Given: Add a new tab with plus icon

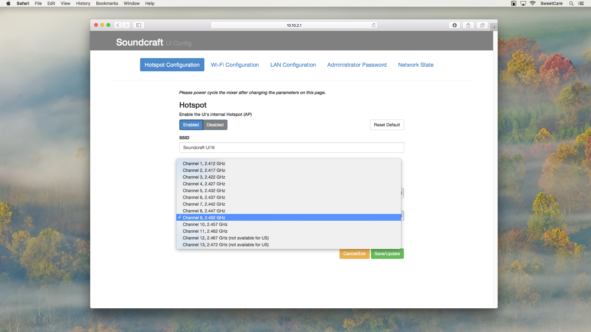Looking at the screenshot, I should click(494, 27).
